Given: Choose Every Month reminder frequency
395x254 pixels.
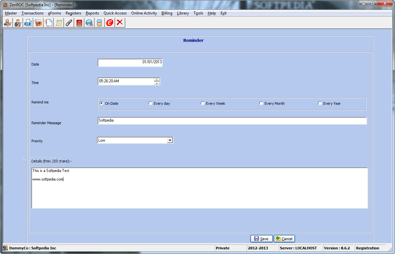Looking at the screenshot, I should pos(261,103).
